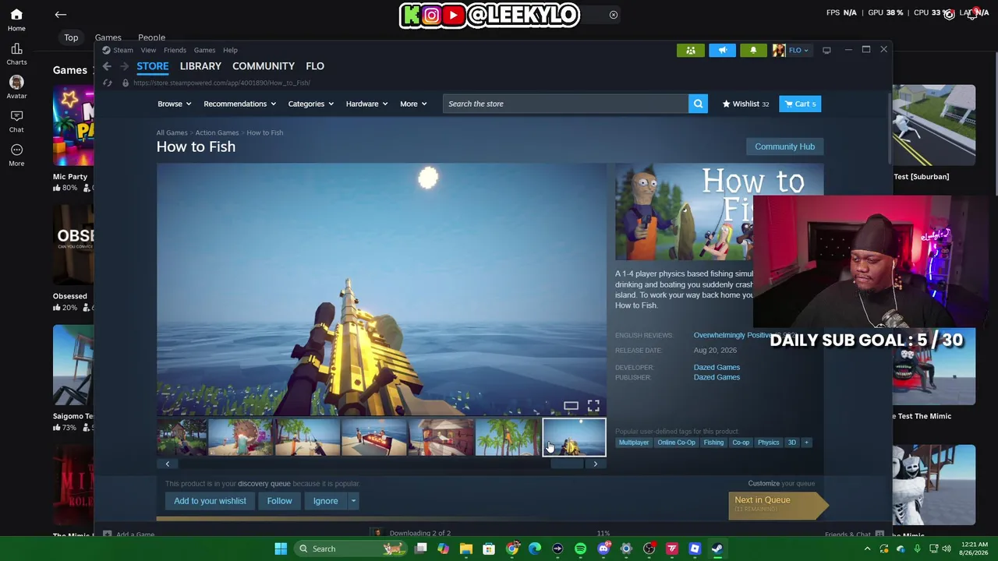The image size is (998, 561).
Task: Switch to the STORE tab
Action: pyautogui.click(x=153, y=66)
